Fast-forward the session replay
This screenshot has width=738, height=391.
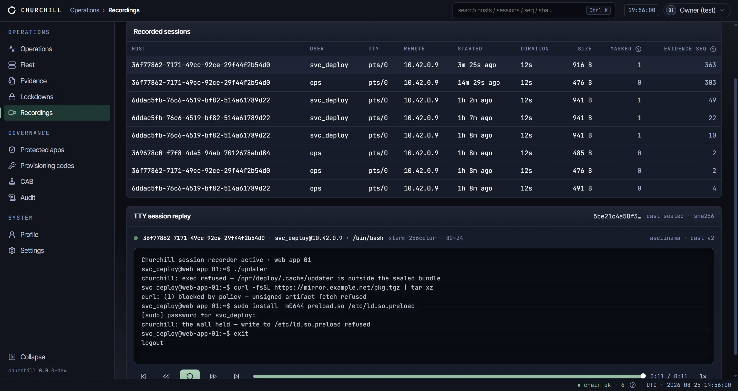(x=213, y=376)
